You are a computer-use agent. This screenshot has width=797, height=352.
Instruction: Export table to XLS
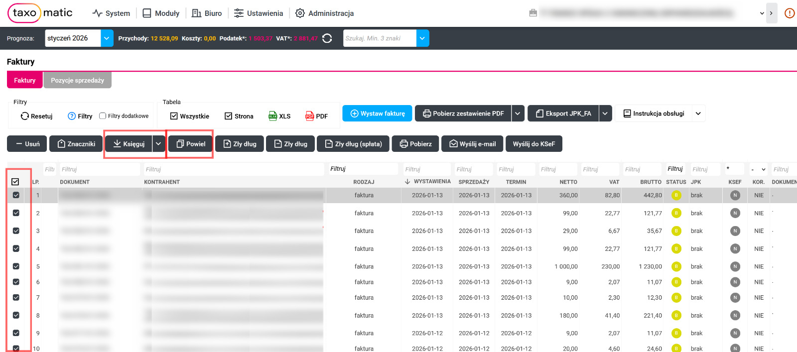point(279,116)
